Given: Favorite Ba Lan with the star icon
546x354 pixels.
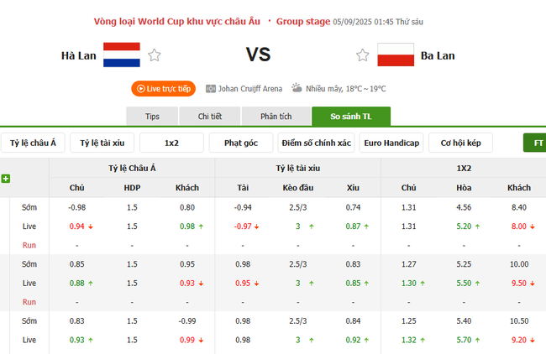Looking at the screenshot, I should 362,55.
